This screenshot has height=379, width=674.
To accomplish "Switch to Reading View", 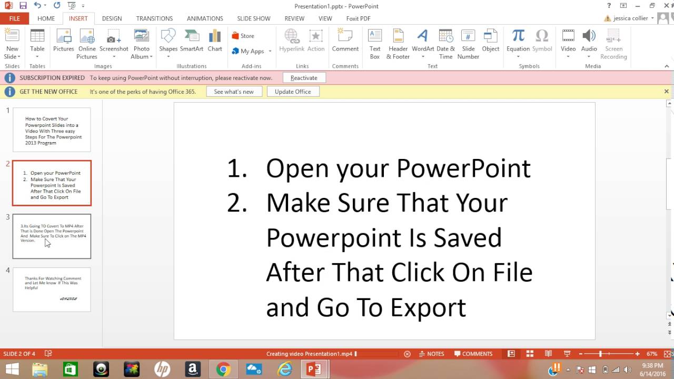I will pyautogui.click(x=548, y=354).
